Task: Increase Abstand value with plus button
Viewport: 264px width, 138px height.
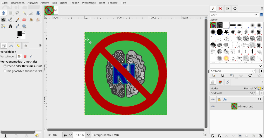Action: (261, 71)
